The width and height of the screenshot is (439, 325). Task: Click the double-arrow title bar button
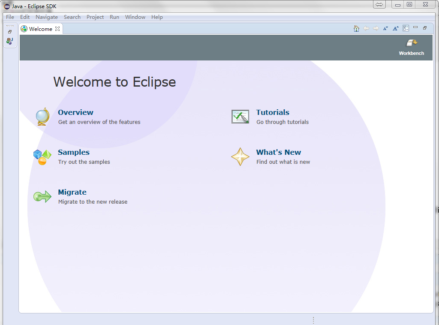tap(379, 4)
